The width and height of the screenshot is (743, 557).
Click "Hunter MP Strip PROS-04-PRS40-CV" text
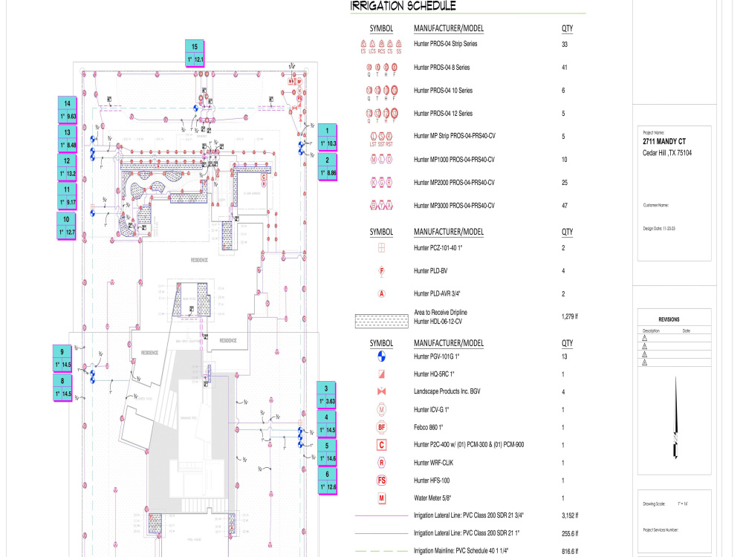click(x=455, y=136)
